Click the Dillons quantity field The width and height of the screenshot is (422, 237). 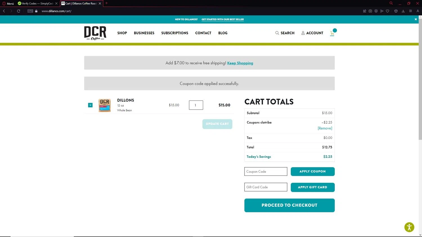(196, 105)
